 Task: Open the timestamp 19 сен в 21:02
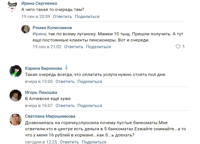click(x=47, y=47)
